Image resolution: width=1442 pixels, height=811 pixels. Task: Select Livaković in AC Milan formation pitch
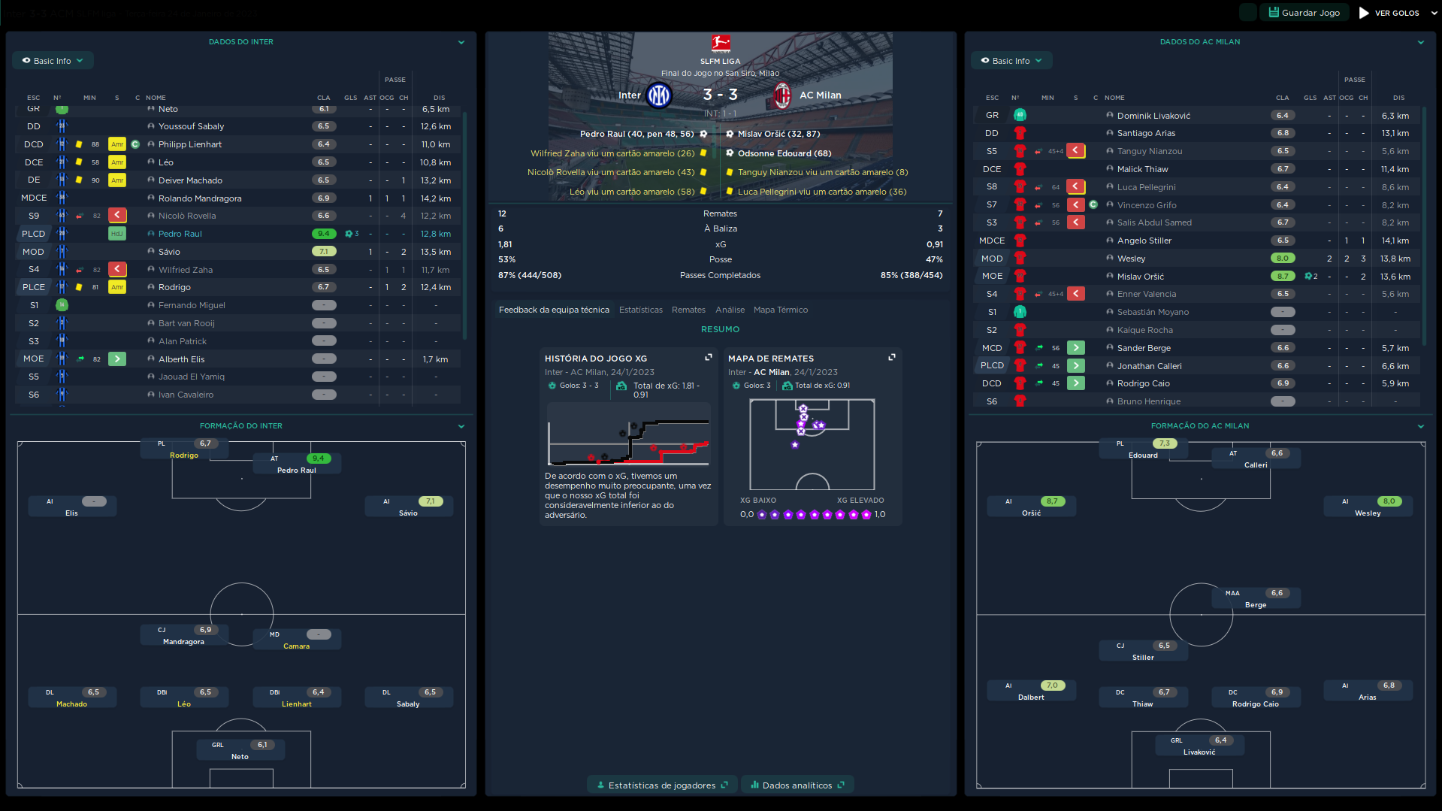[1199, 746]
